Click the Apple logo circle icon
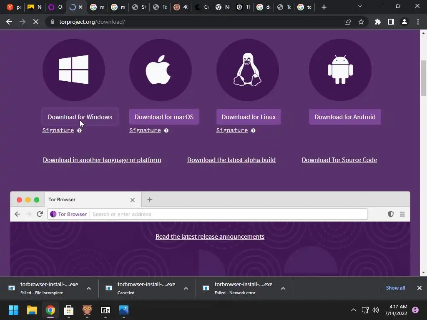Viewport: 427px width, 320px height. coord(161,70)
